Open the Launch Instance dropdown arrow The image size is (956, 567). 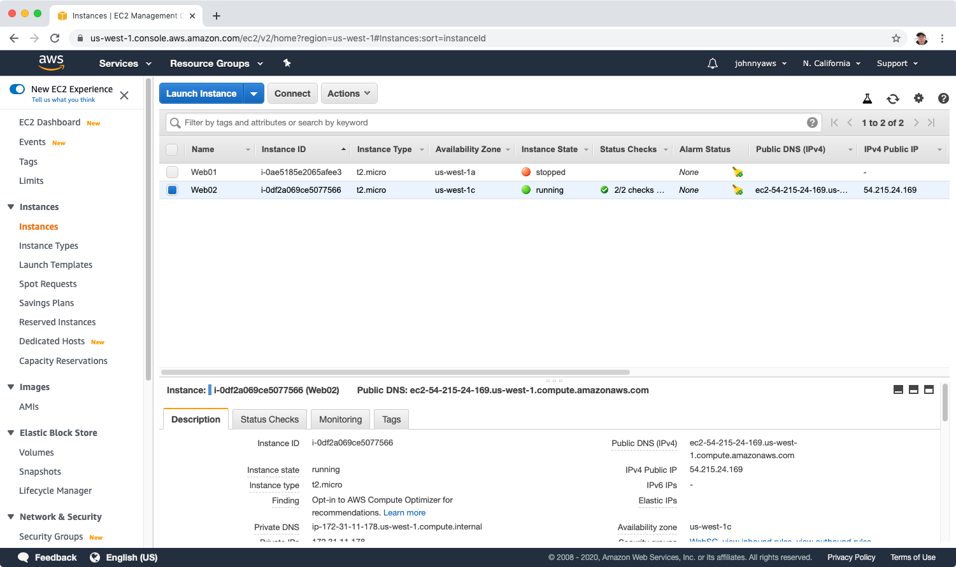pos(253,94)
